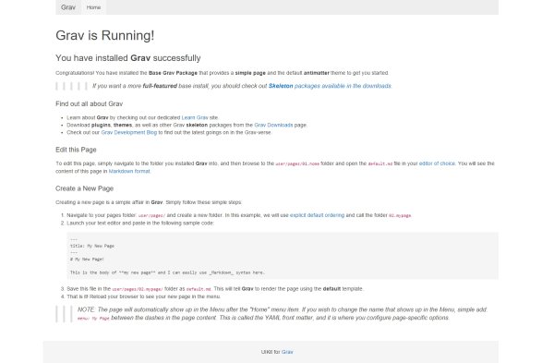Click the 'Find out all about Grav' heading
The height and width of the screenshot is (363, 554).
89,104
